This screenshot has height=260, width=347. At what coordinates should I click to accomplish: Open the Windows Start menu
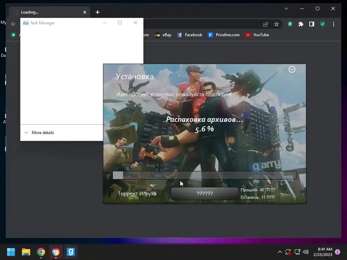(x=11, y=252)
